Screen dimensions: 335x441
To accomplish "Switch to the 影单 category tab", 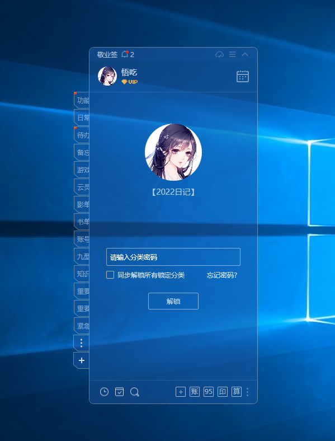I will pyautogui.click(x=82, y=204).
